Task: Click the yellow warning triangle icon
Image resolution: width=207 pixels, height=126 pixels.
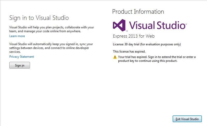Action: 115,57
